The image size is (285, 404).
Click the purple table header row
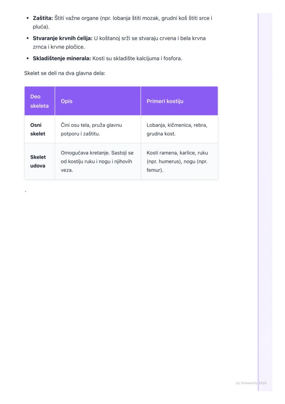(x=120, y=101)
